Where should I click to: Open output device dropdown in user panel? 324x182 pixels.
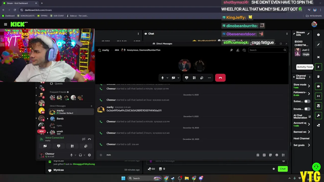[84, 155]
